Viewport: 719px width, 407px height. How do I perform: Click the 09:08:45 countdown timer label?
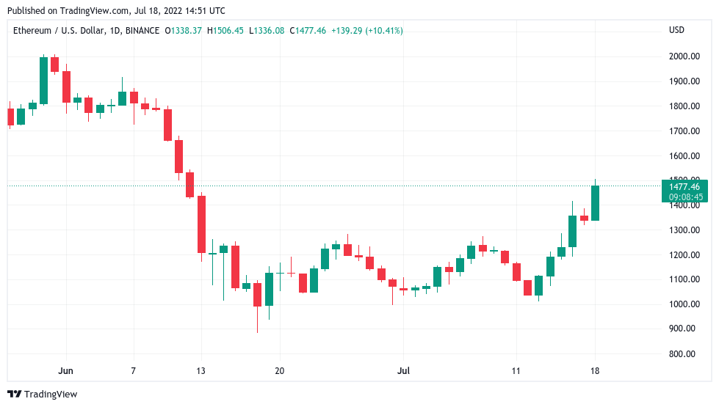[685, 197]
